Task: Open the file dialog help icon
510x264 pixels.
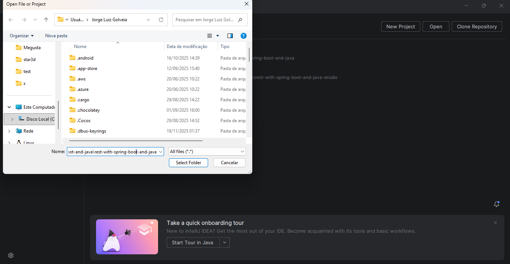Action: tap(244, 36)
